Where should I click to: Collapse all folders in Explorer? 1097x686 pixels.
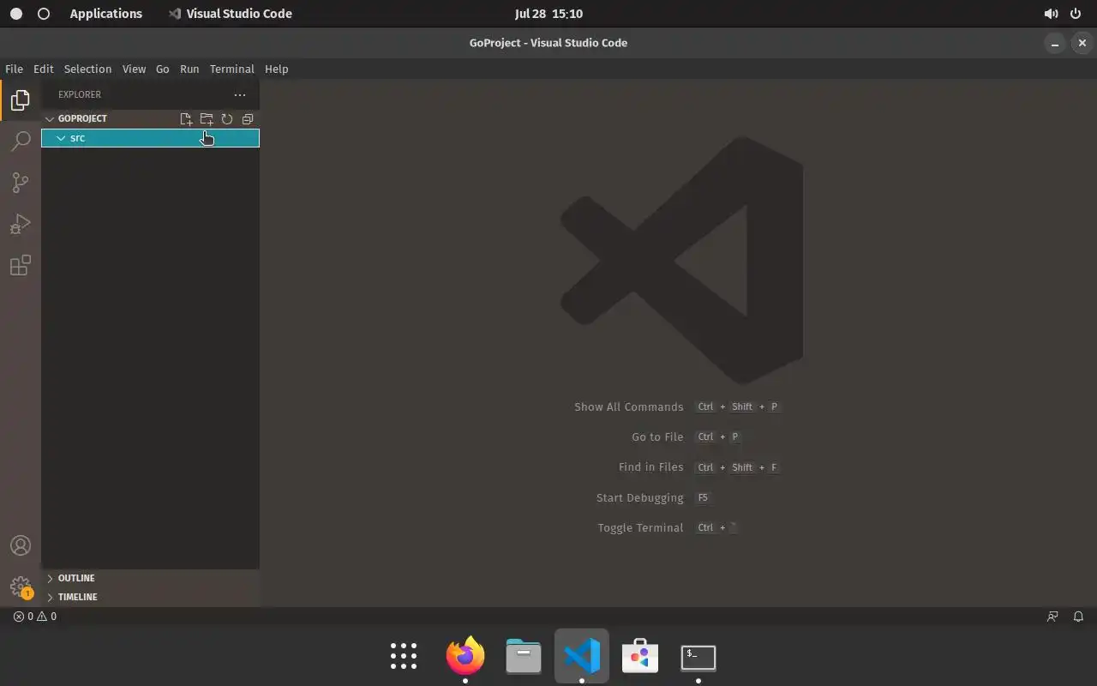(248, 119)
